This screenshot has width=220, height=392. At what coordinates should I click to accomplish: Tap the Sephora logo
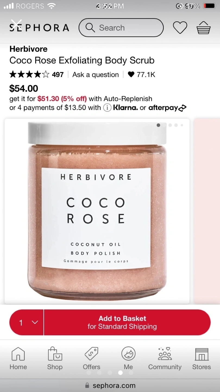pyautogui.click(x=39, y=27)
